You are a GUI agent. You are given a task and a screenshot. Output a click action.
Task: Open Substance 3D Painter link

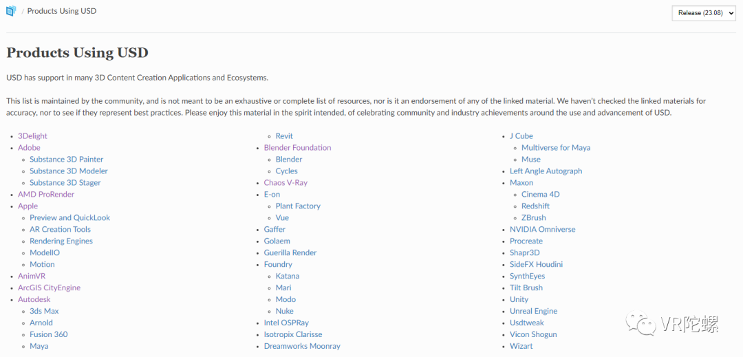click(x=66, y=159)
